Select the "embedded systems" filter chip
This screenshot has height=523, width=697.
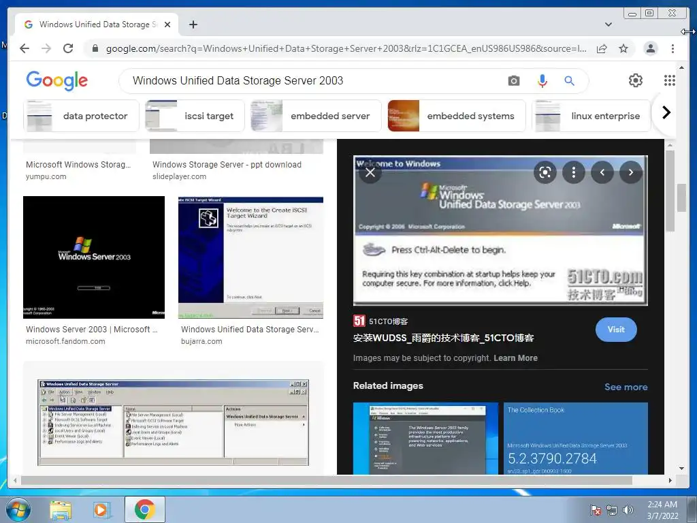(457, 116)
